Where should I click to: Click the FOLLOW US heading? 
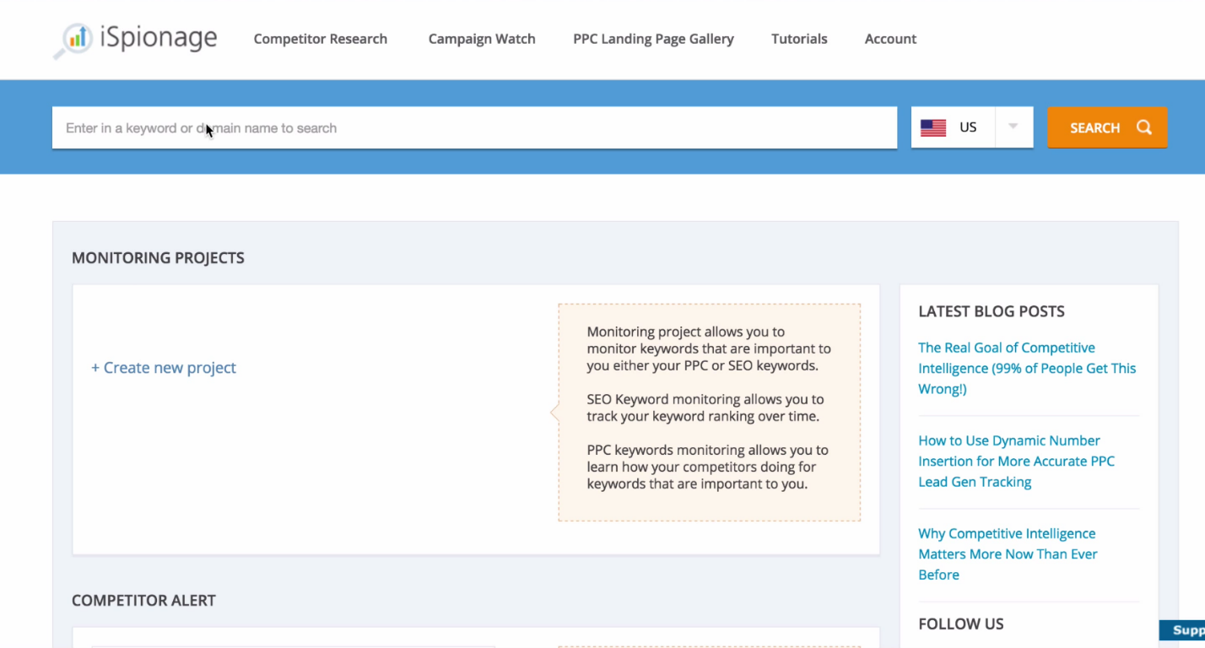click(961, 624)
